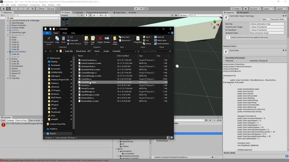Expand Player Controller in Hierarchy
Viewport: 289px width, 162px height.
tap(8, 25)
